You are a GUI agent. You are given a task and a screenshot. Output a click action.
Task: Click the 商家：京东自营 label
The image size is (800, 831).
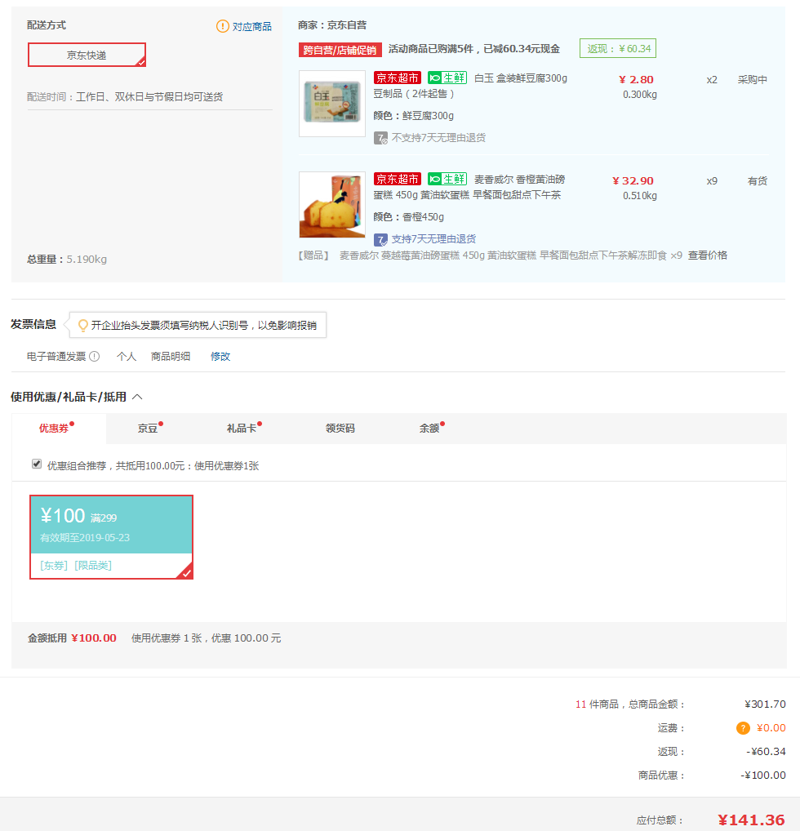[x=332, y=25]
